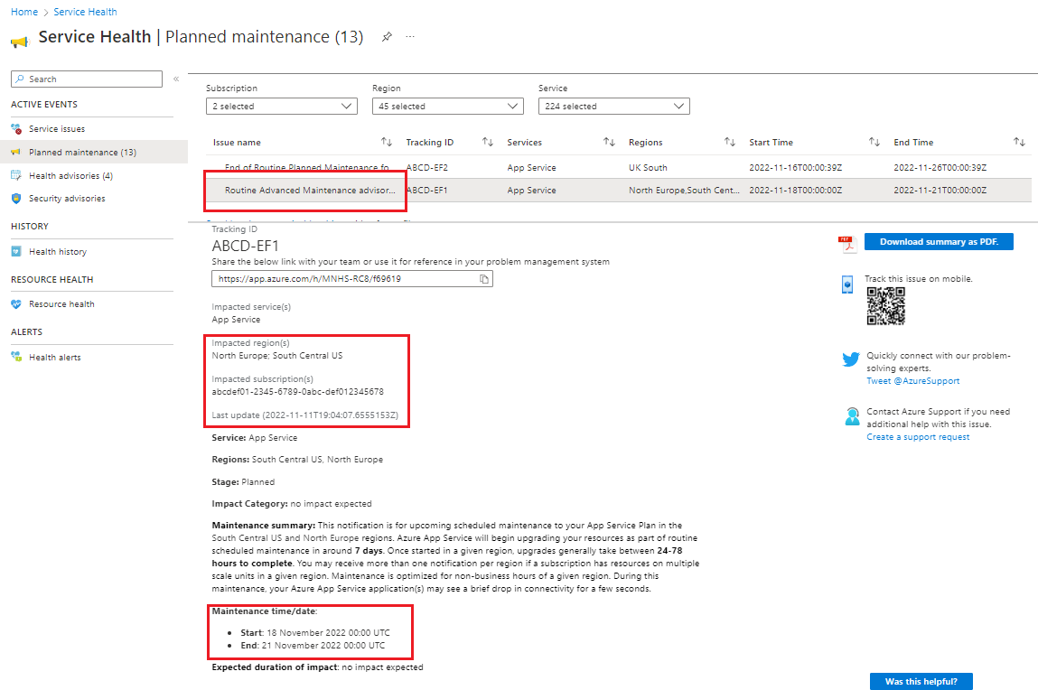Click the QR code image
The height and width of the screenshot is (690, 1038).
tap(885, 306)
